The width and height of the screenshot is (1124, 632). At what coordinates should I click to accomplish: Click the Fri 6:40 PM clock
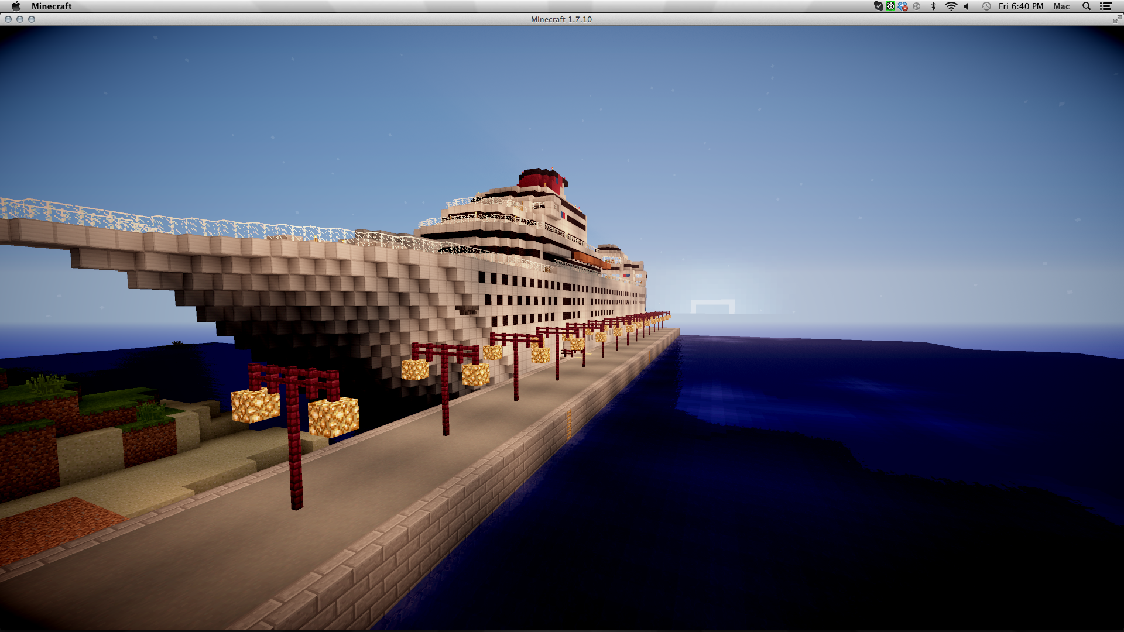(x=1021, y=6)
